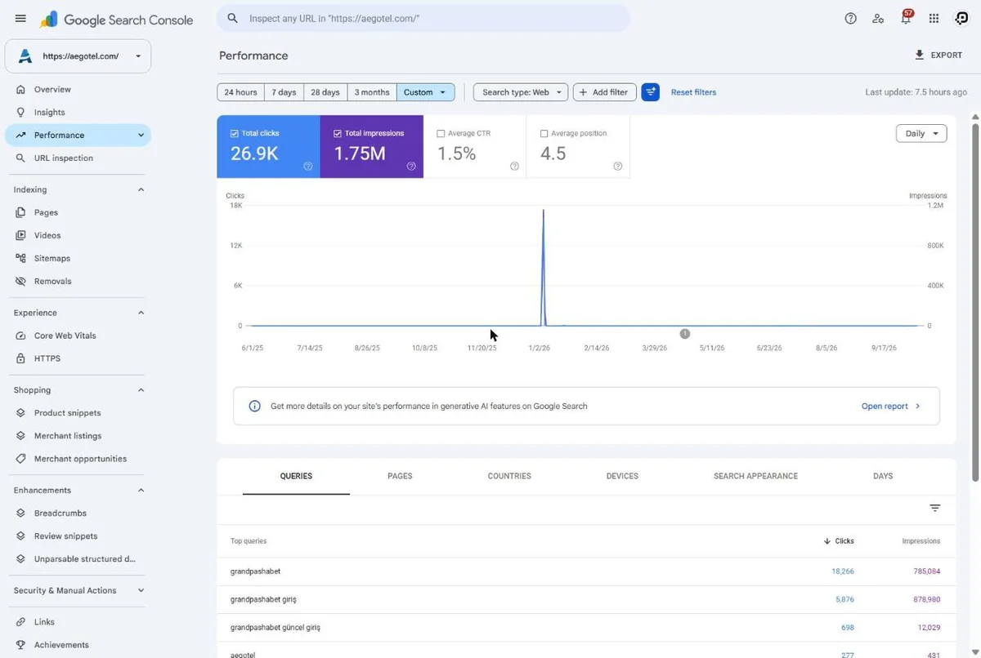Enable the Average position checkbox
981x658 pixels.
[544, 133]
